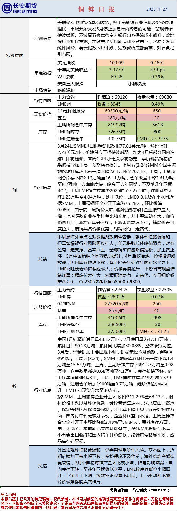Click the price 69300元/吨
This screenshot has width=177, height=511.
[116, 111]
